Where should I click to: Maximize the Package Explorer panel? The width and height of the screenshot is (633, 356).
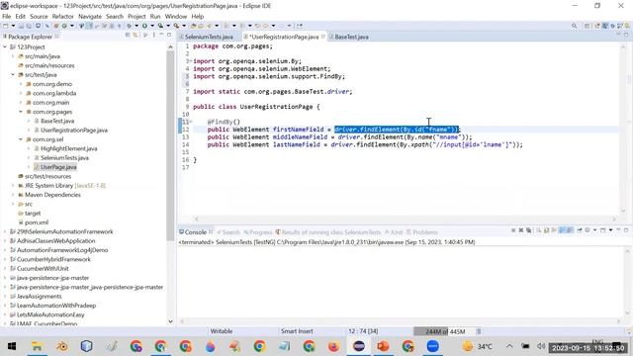pos(169,36)
